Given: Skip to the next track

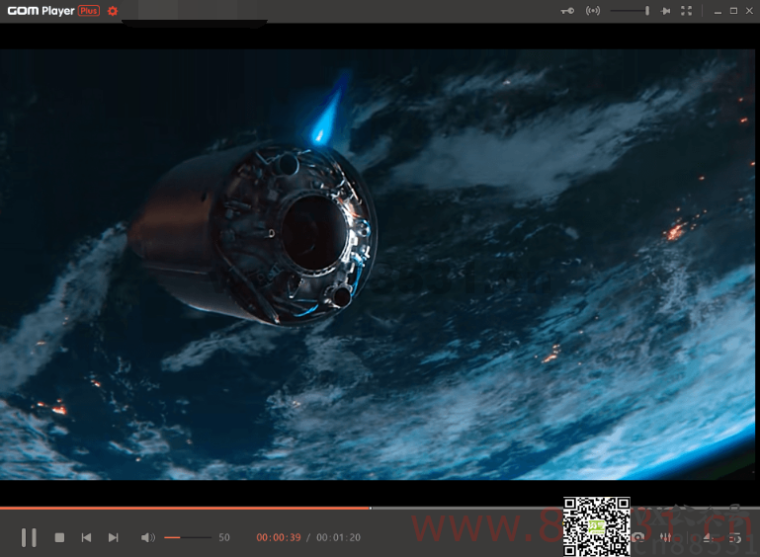Looking at the screenshot, I should [x=113, y=537].
